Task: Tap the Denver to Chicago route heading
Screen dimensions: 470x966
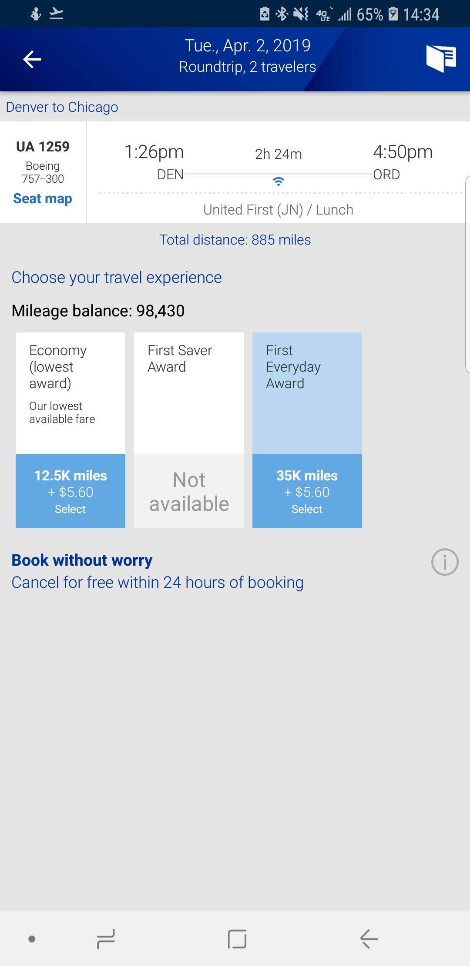Action: tap(62, 107)
